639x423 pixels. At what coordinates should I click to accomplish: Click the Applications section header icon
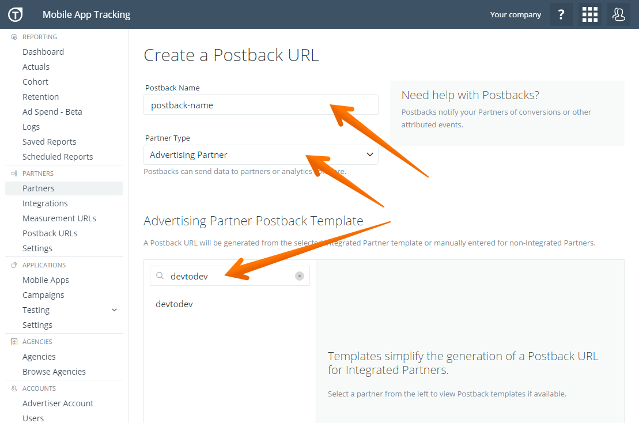point(14,265)
